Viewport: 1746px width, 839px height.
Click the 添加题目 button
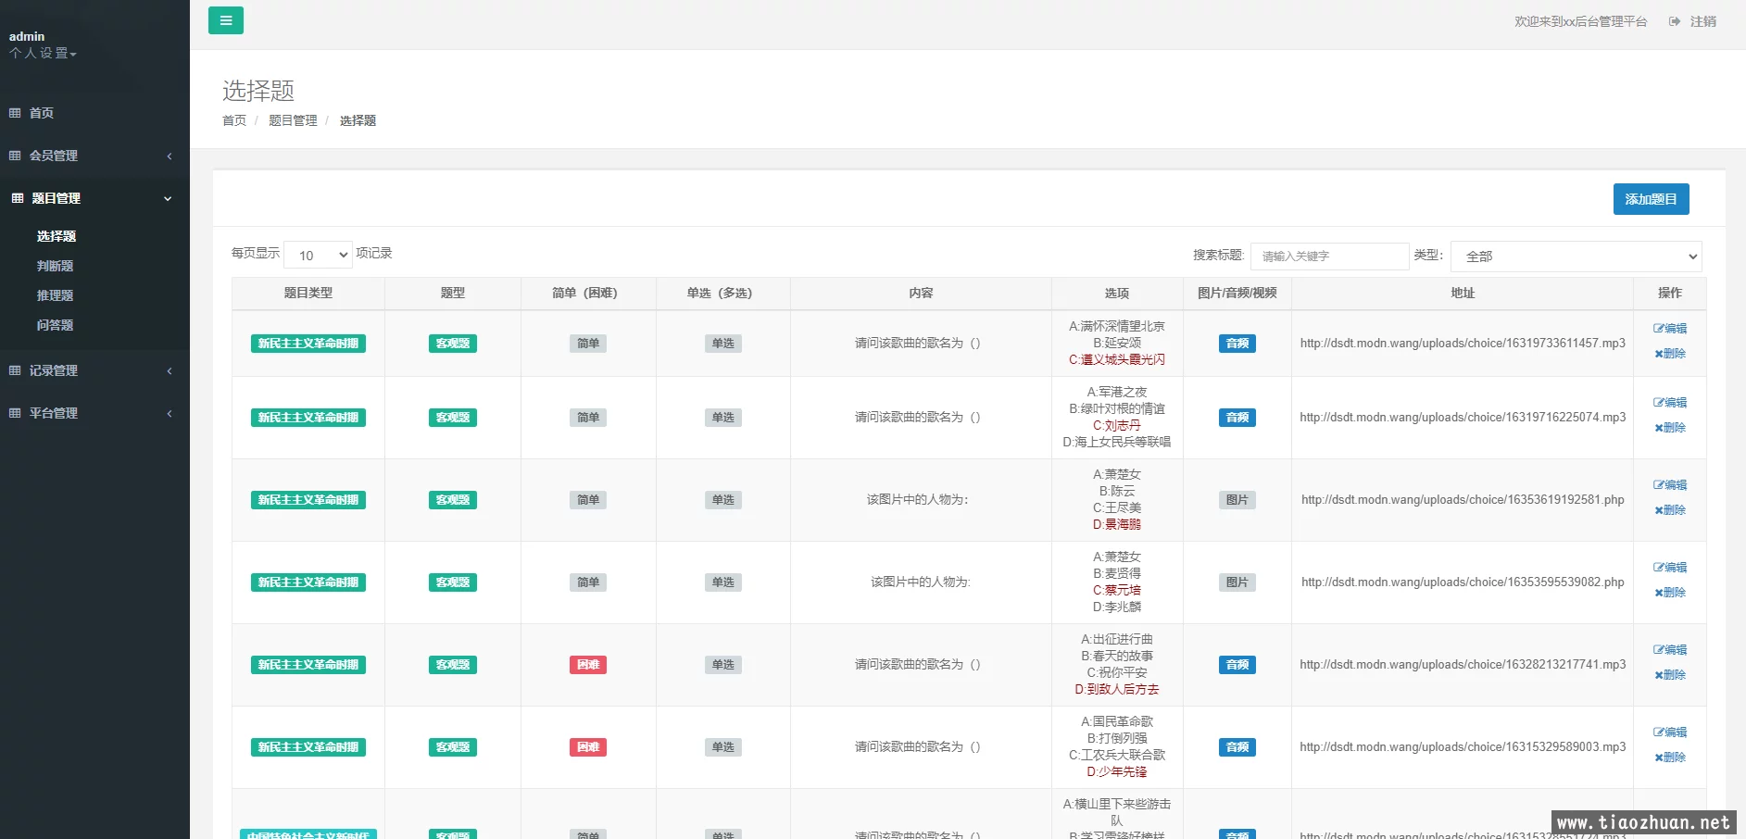[x=1651, y=199]
